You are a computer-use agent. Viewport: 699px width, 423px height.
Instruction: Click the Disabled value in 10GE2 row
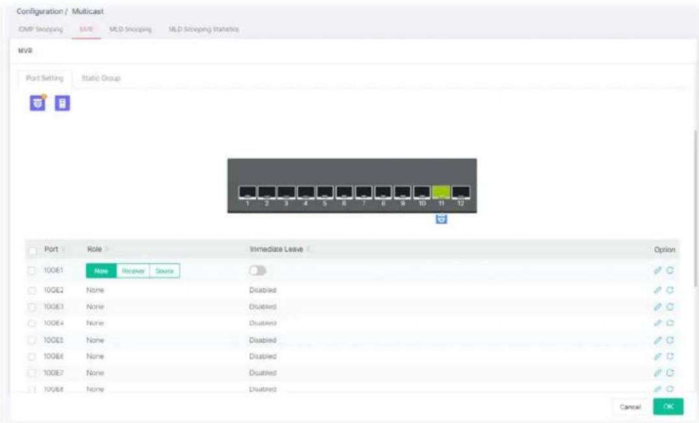tap(262, 290)
